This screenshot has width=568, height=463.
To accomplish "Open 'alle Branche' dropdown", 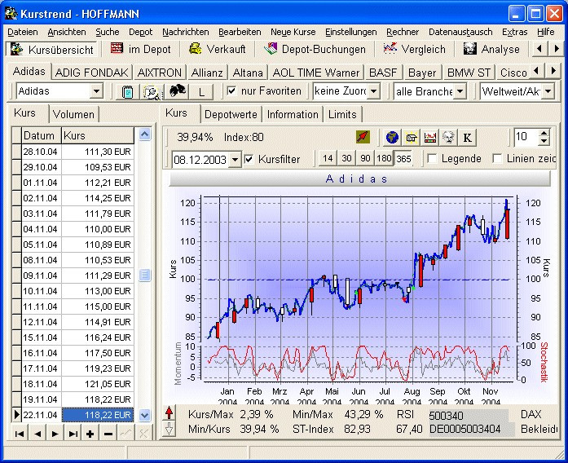I will pyautogui.click(x=460, y=91).
